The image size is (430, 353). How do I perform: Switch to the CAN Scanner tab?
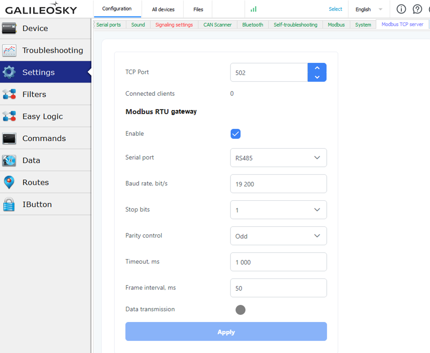pos(217,25)
